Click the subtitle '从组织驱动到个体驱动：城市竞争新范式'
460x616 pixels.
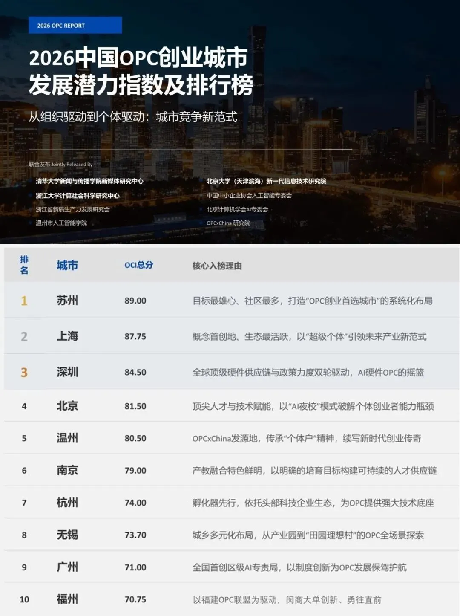pos(133,117)
